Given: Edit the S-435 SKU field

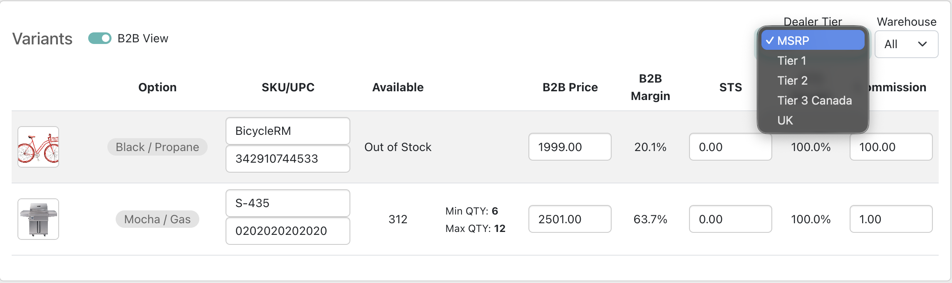Looking at the screenshot, I should pyautogui.click(x=288, y=203).
